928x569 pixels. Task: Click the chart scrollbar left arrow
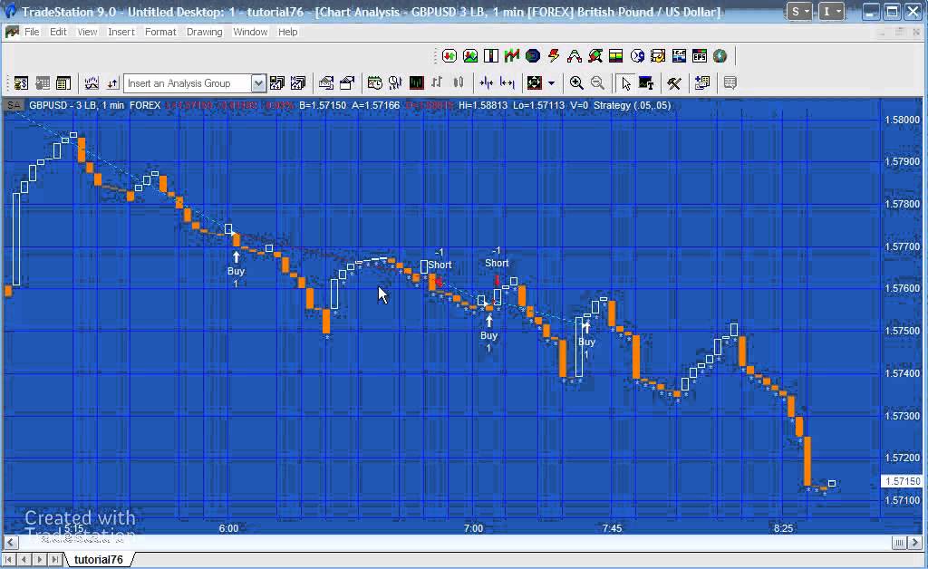(x=10, y=543)
